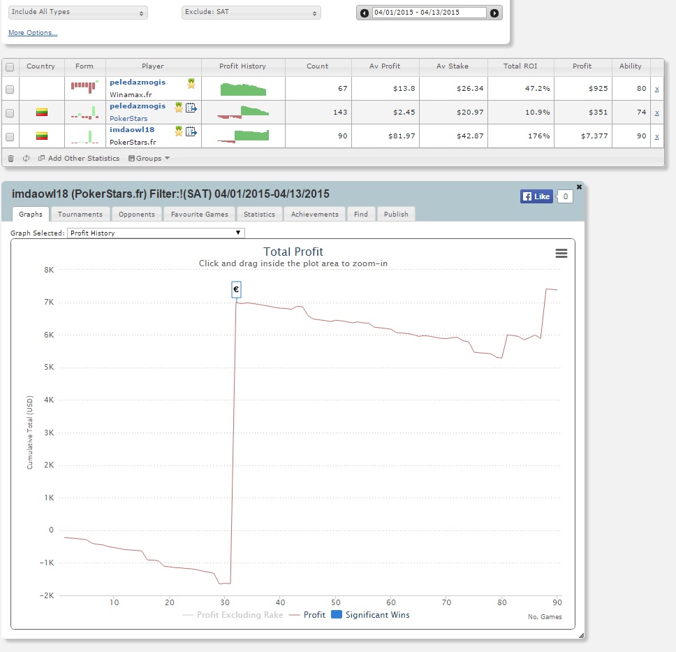Sort by Ability column header

(631, 66)
